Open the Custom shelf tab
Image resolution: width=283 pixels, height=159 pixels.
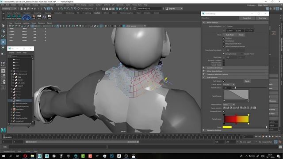click(x=97, y=13)
